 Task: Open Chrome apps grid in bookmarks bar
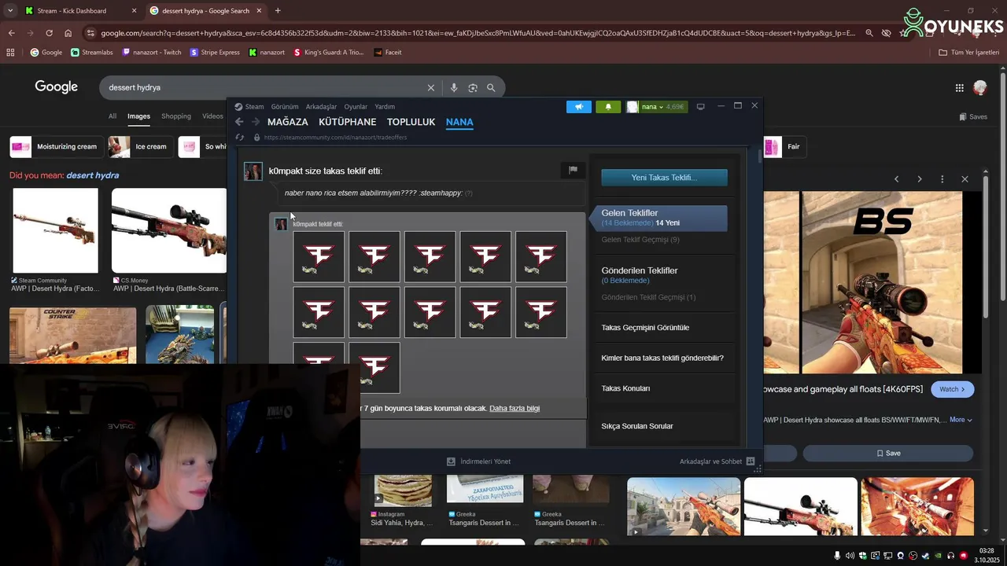click(x=10, y=53)
